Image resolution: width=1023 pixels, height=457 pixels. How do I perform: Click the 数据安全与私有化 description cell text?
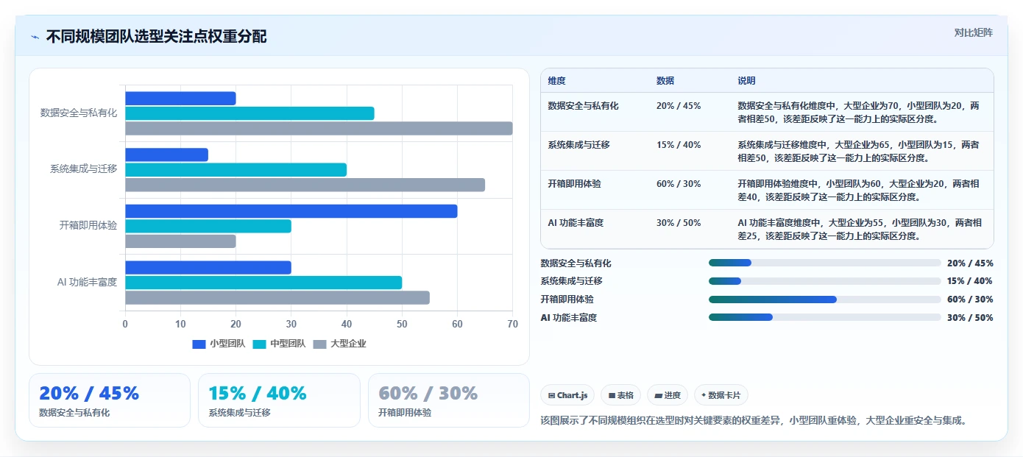pyautogui.click(x=859, y=113)
